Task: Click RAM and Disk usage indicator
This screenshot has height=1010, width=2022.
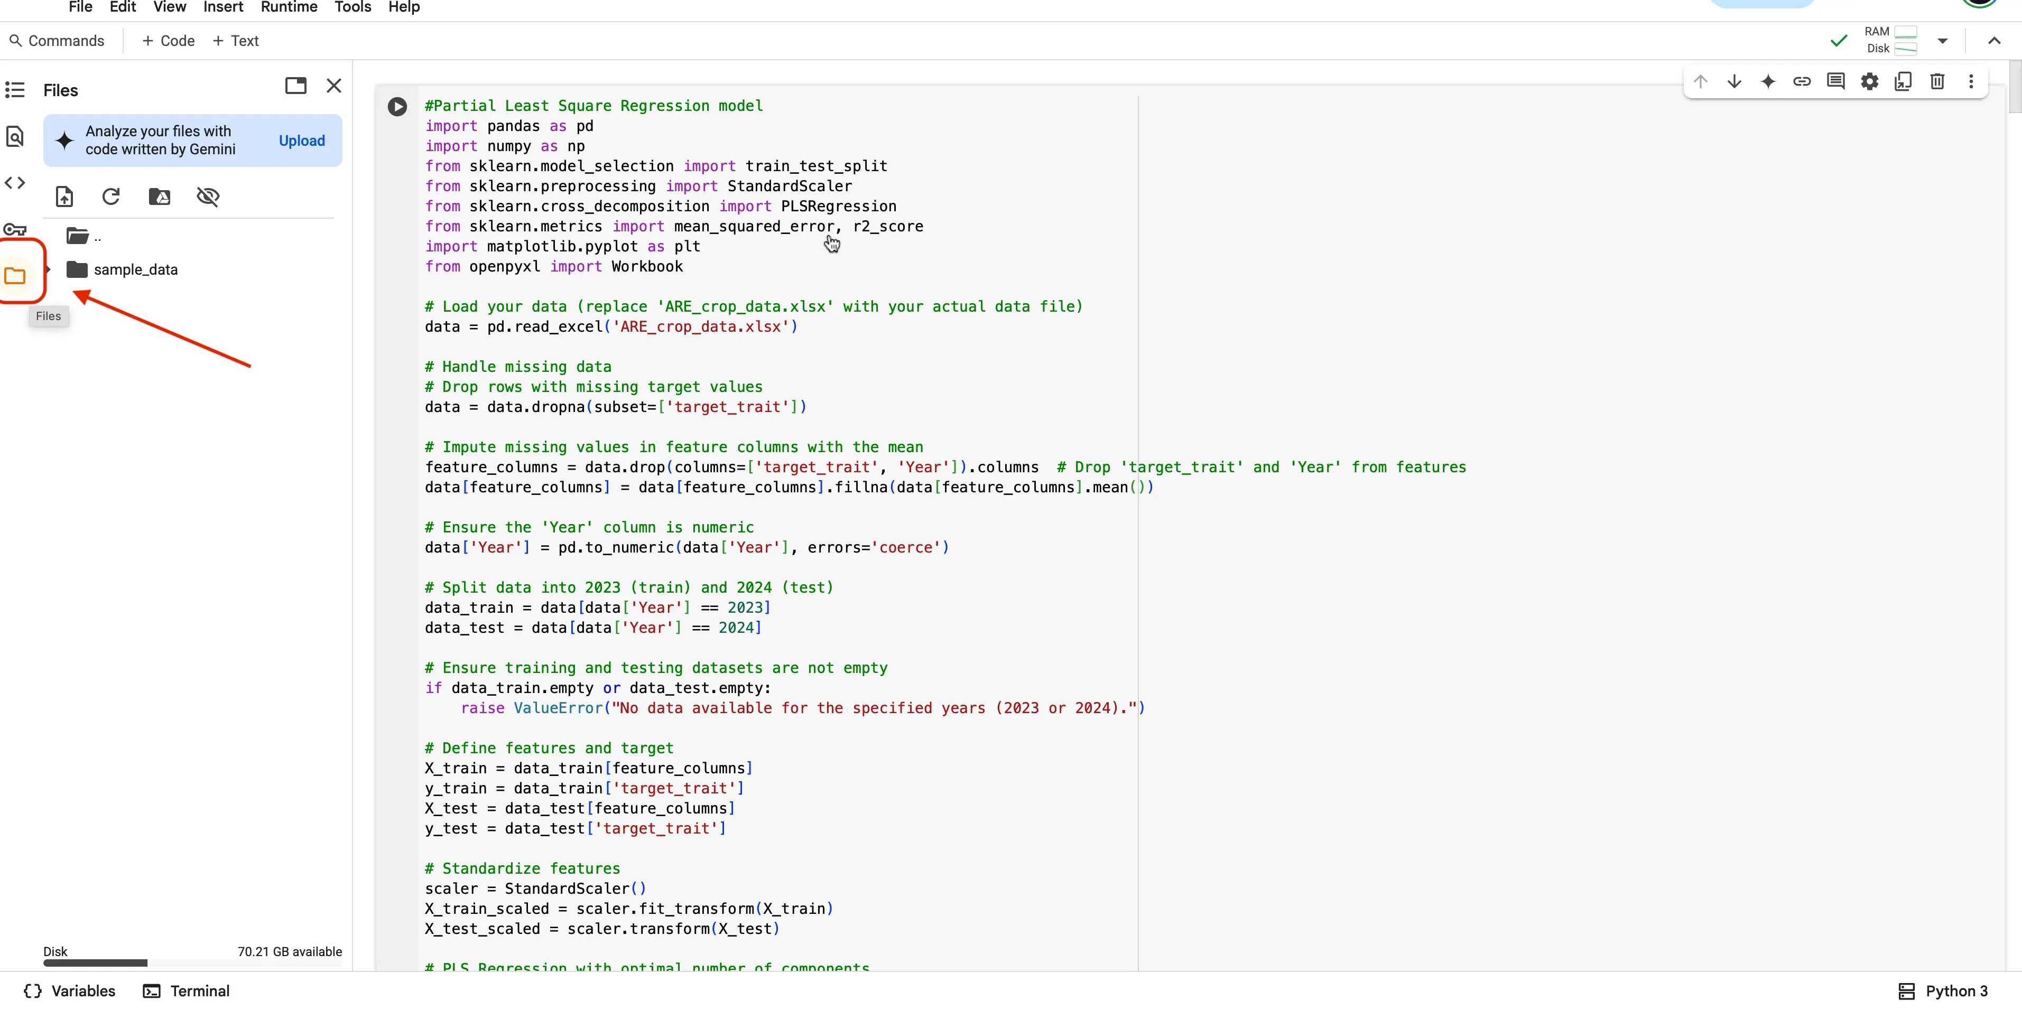Action: (x=1891, y=40)
